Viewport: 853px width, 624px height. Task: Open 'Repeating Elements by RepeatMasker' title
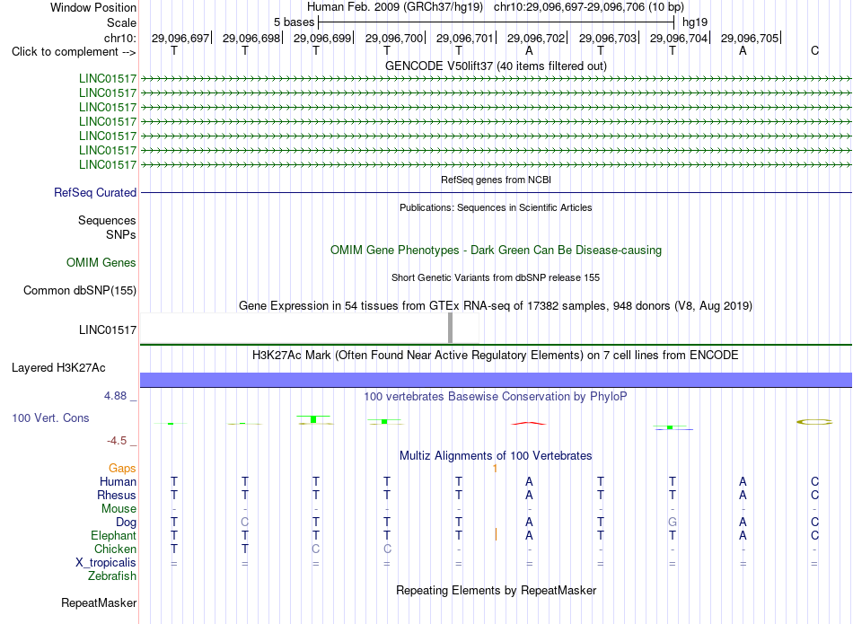click(x=496, y=590)
